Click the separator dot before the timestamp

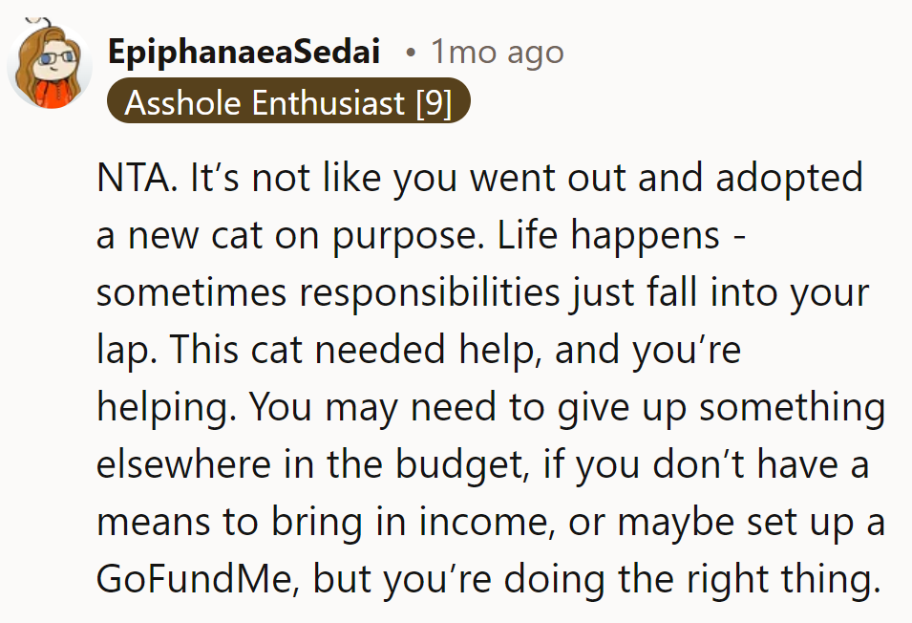pyautogui.click(x=410, y=53)
